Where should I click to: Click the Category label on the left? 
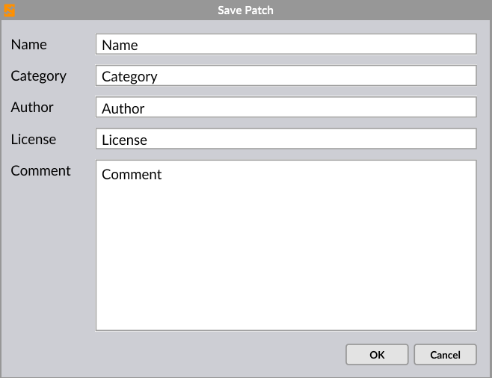(x=39, y=76)
